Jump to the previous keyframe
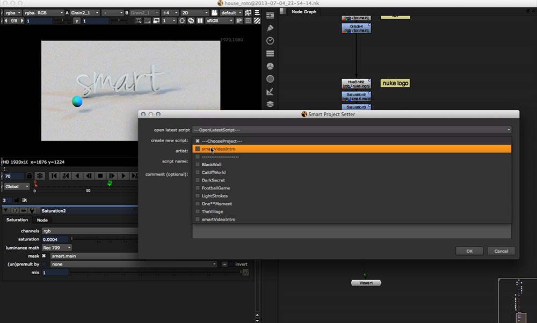 pyautogui.click(x=66, y=176)
